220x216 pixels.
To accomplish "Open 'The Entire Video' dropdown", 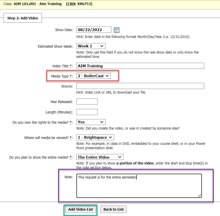I will [100, 157].
